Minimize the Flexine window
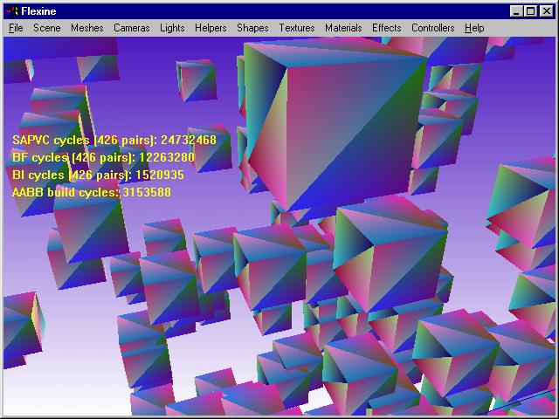 (x=516, y=11)
